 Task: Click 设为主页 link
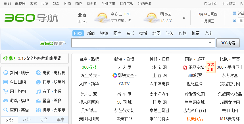[211, 4]
